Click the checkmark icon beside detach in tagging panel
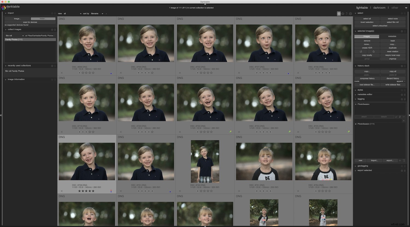This screenshot has height=227, width=410. coord(396,117)
